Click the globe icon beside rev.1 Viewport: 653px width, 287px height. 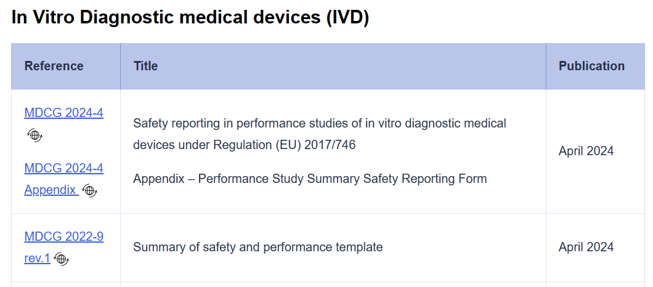[61, 259]
